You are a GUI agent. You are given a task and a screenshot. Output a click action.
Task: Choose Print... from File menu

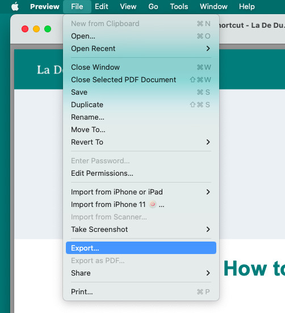[x=141, y=291]
